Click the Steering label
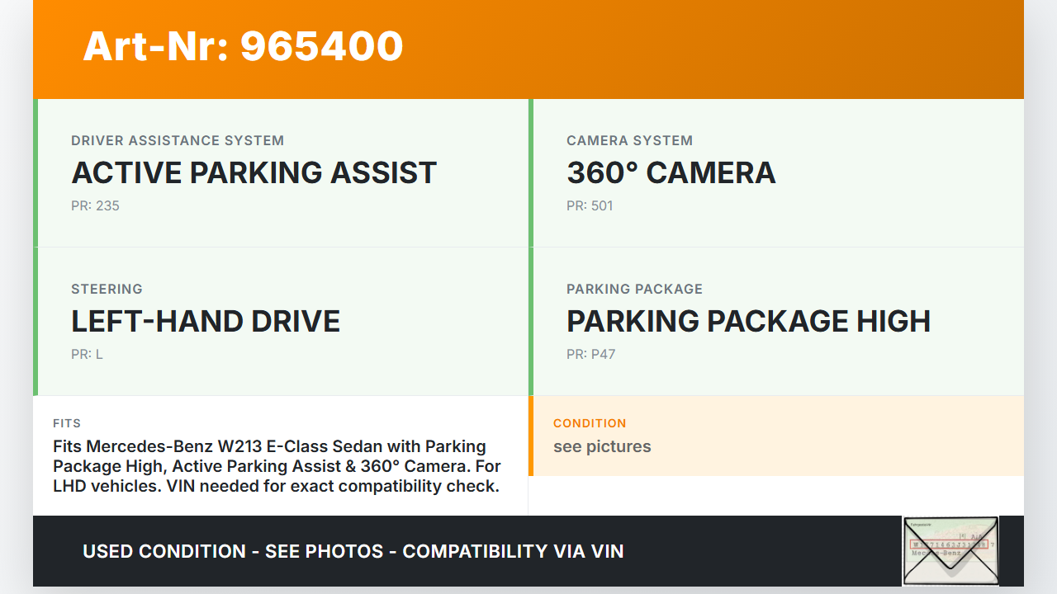 (107, 290)
